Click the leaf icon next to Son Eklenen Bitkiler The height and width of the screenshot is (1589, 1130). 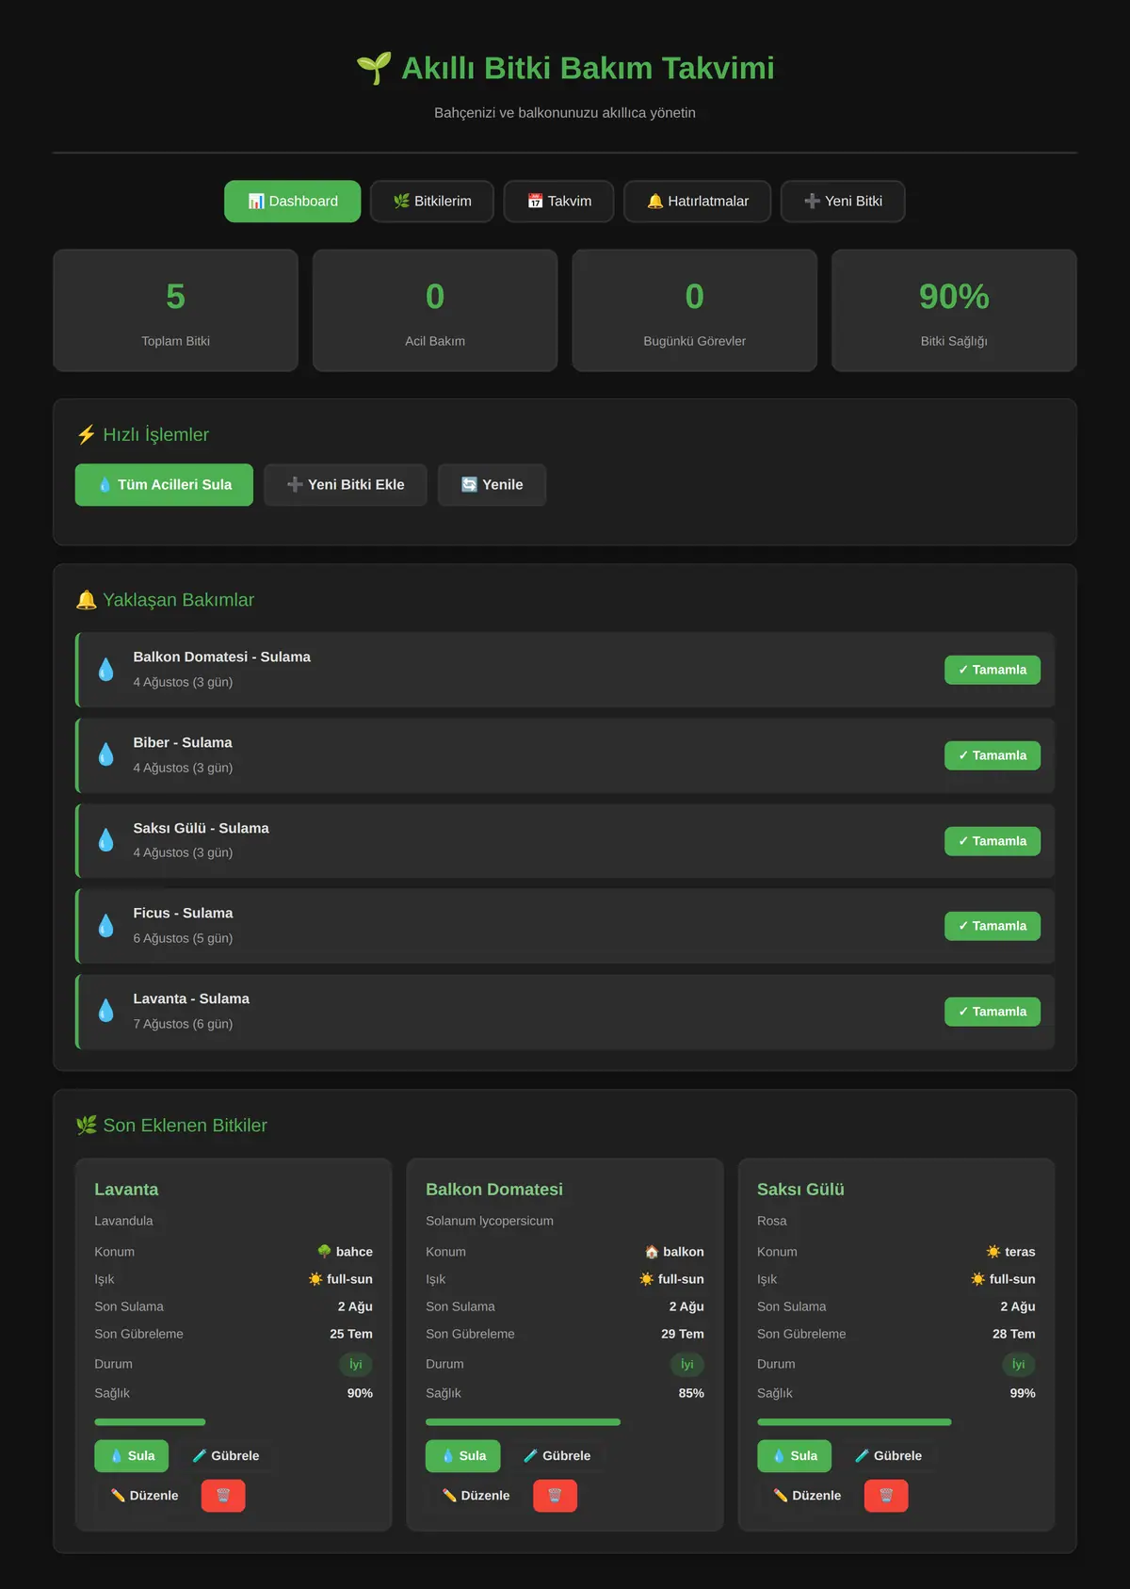coord(86,1125)
